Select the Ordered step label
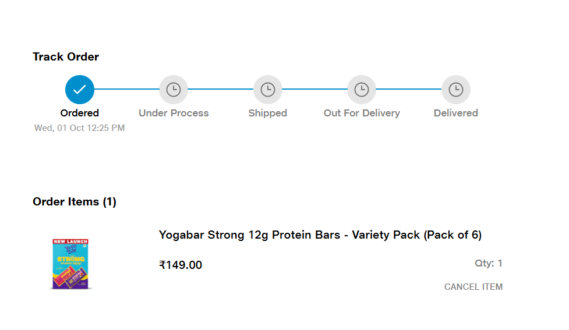Image resolution: width=569 pixels, height=330 pixels. point(80,113)
